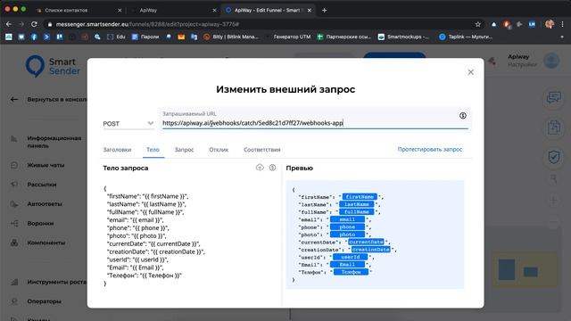Click the info icon near Тело запроса
The height and width of the screenshot is (321, 571).
pyautogui.click(x=272, y=168)
